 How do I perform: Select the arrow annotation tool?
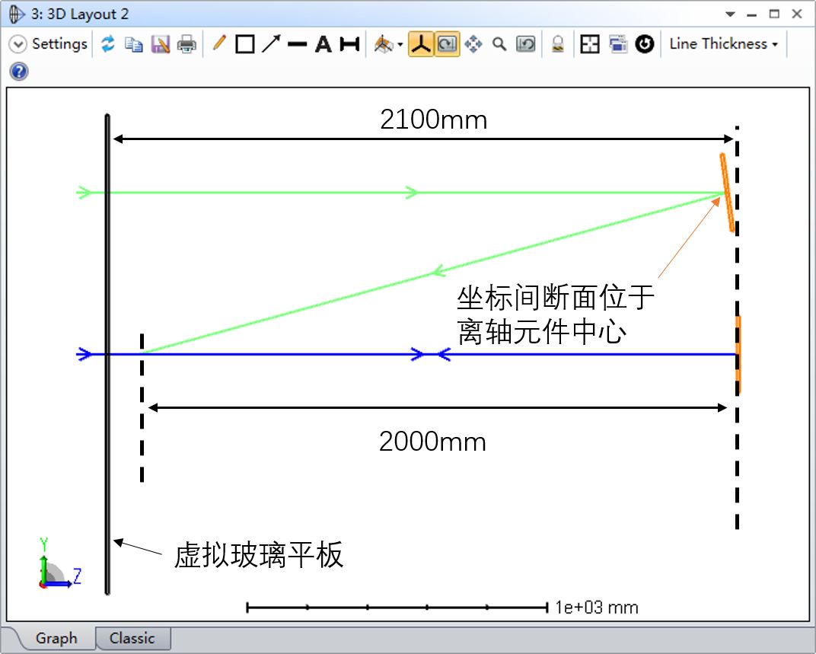(x=271, y=44)
